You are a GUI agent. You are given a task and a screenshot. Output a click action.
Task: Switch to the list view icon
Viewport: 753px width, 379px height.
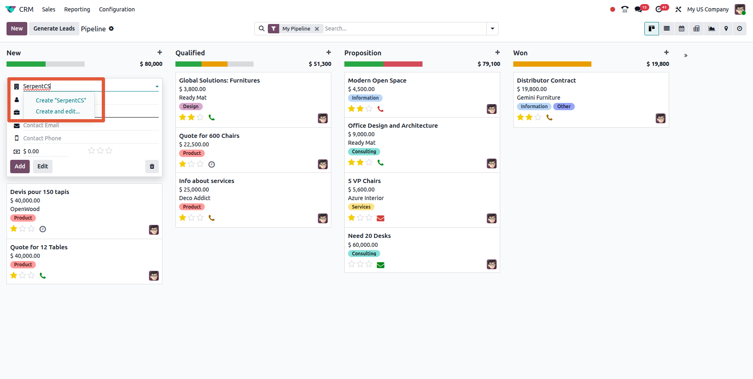666,28
